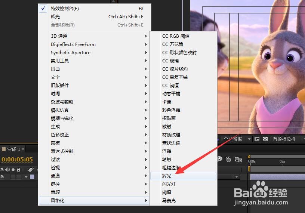This screenshot has width=305, height=213.
Task: Click the label tag column icon
Action: point(31,170)
